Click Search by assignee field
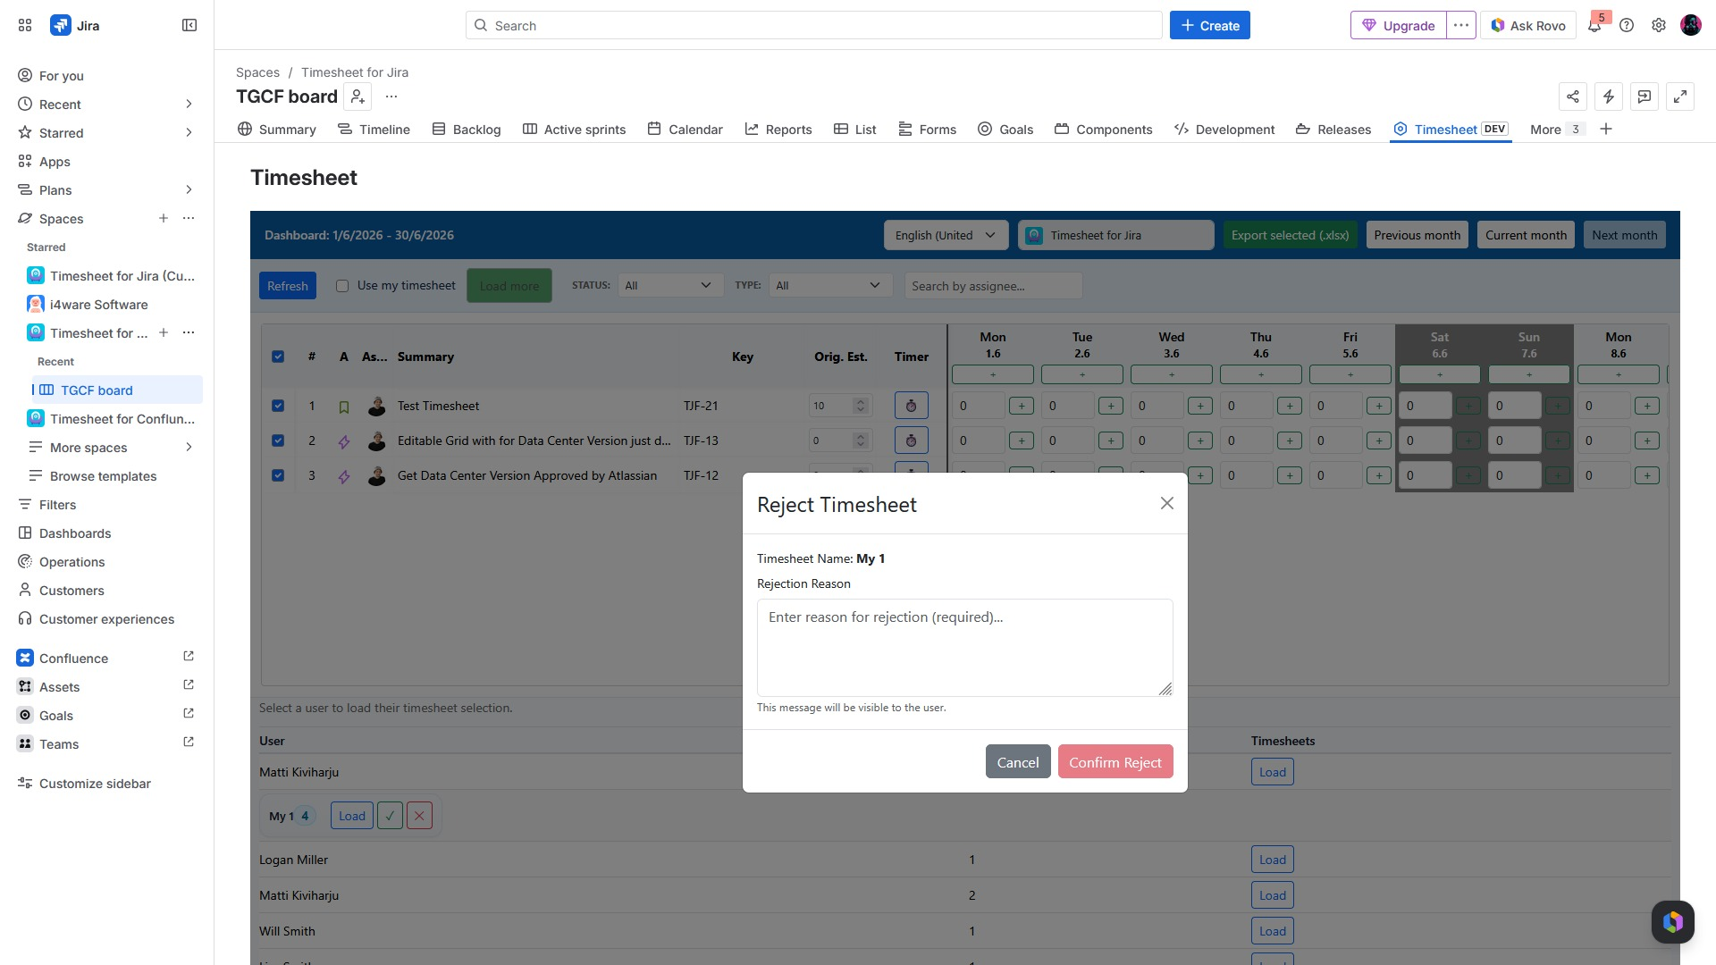1716x965 pixels. click(994, 286)
